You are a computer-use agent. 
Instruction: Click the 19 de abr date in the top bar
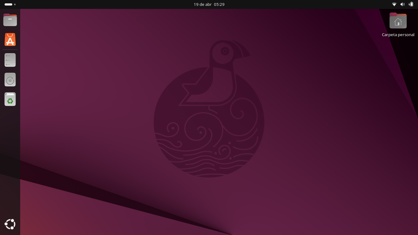(x=202, y=4)
